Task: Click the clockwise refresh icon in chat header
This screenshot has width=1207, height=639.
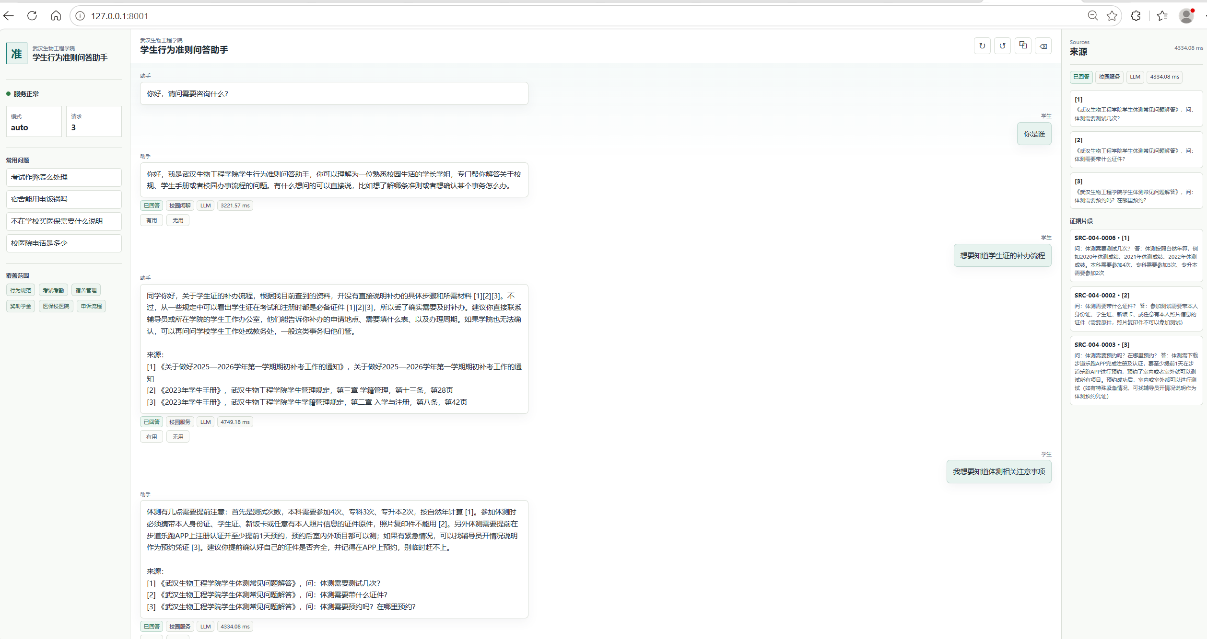Action: [x=982, y=46]
